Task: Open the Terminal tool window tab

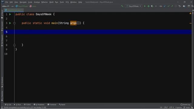Action: pos(52,105)
